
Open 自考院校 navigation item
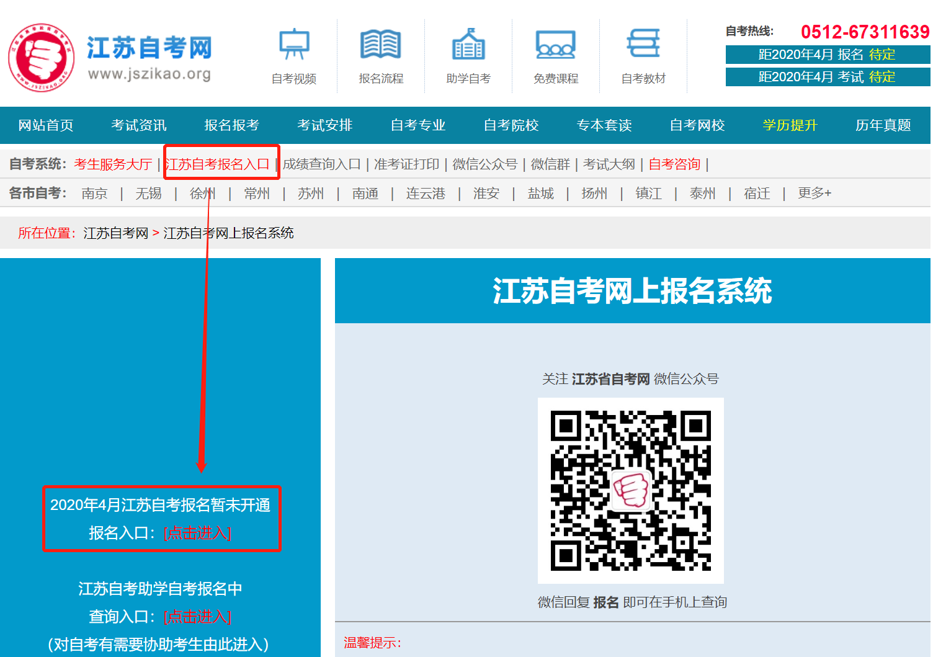click(x=511, y=125)
